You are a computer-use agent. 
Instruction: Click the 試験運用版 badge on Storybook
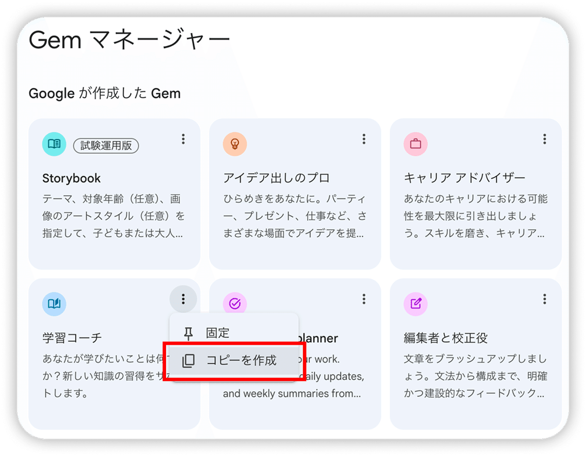coord(106,145)
